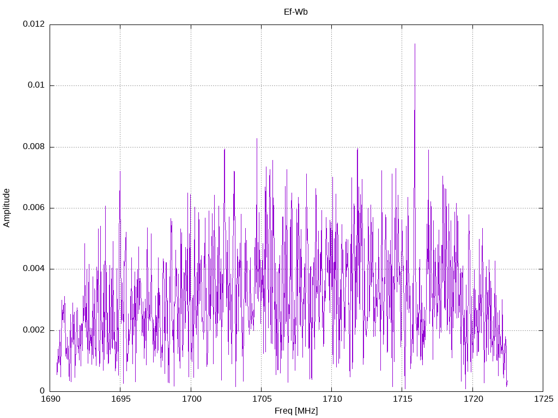Select the x-axis label Freq [MHz]

tap(296, 411)
